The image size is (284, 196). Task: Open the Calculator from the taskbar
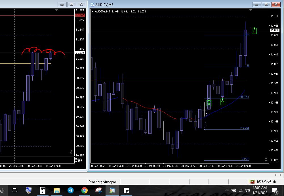[43, 190]
